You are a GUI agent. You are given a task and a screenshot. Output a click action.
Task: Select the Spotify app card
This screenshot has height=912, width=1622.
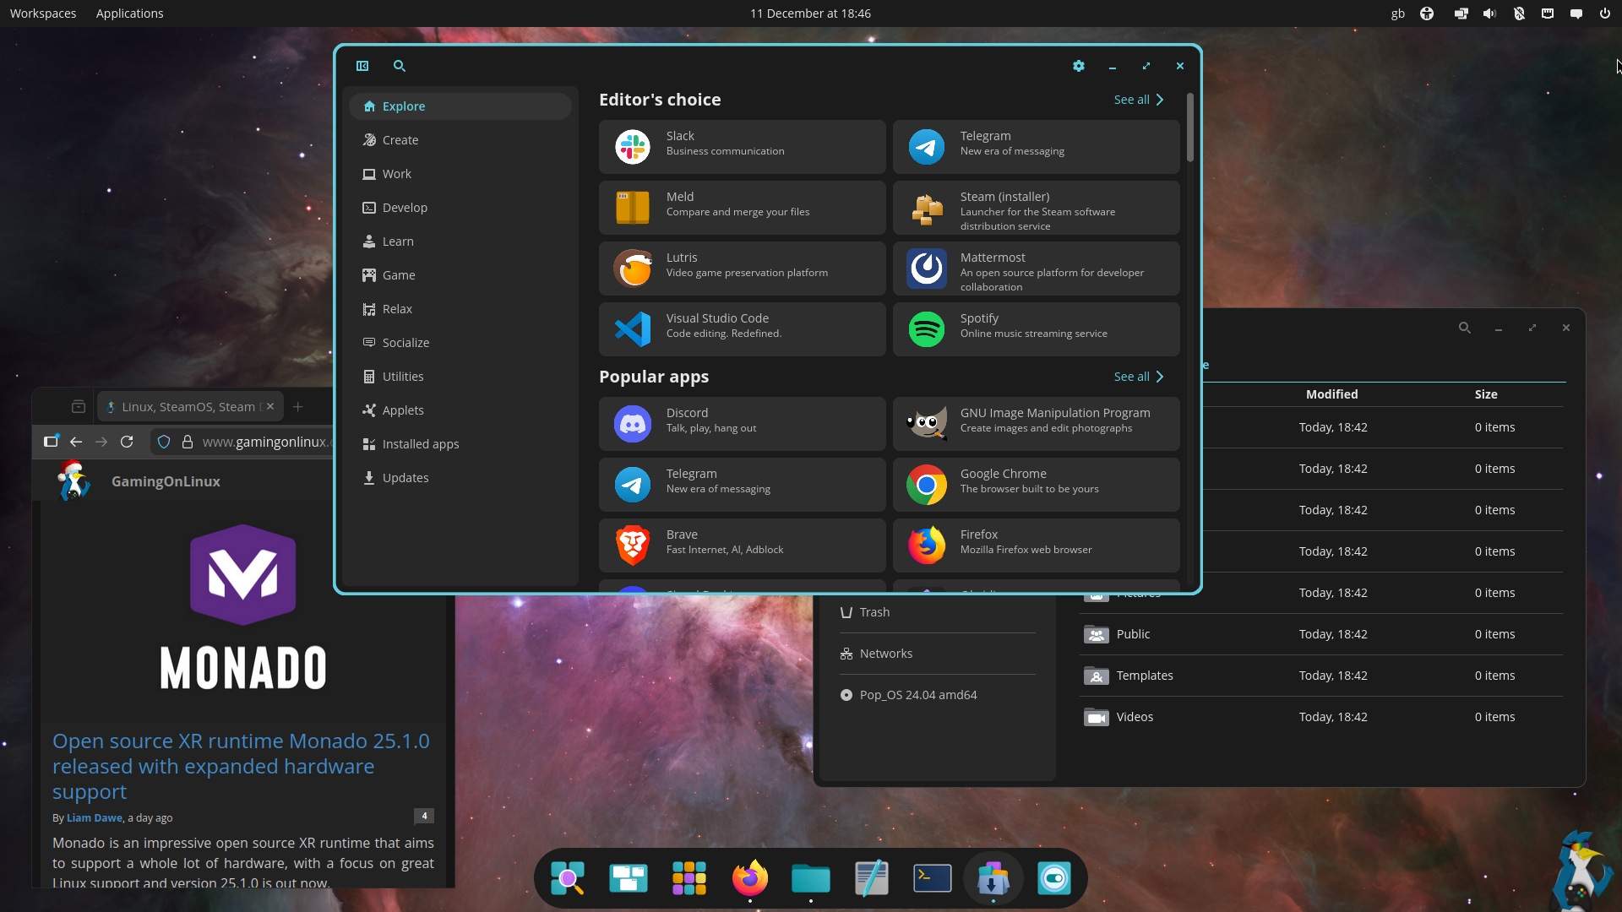coord(1036,329)
